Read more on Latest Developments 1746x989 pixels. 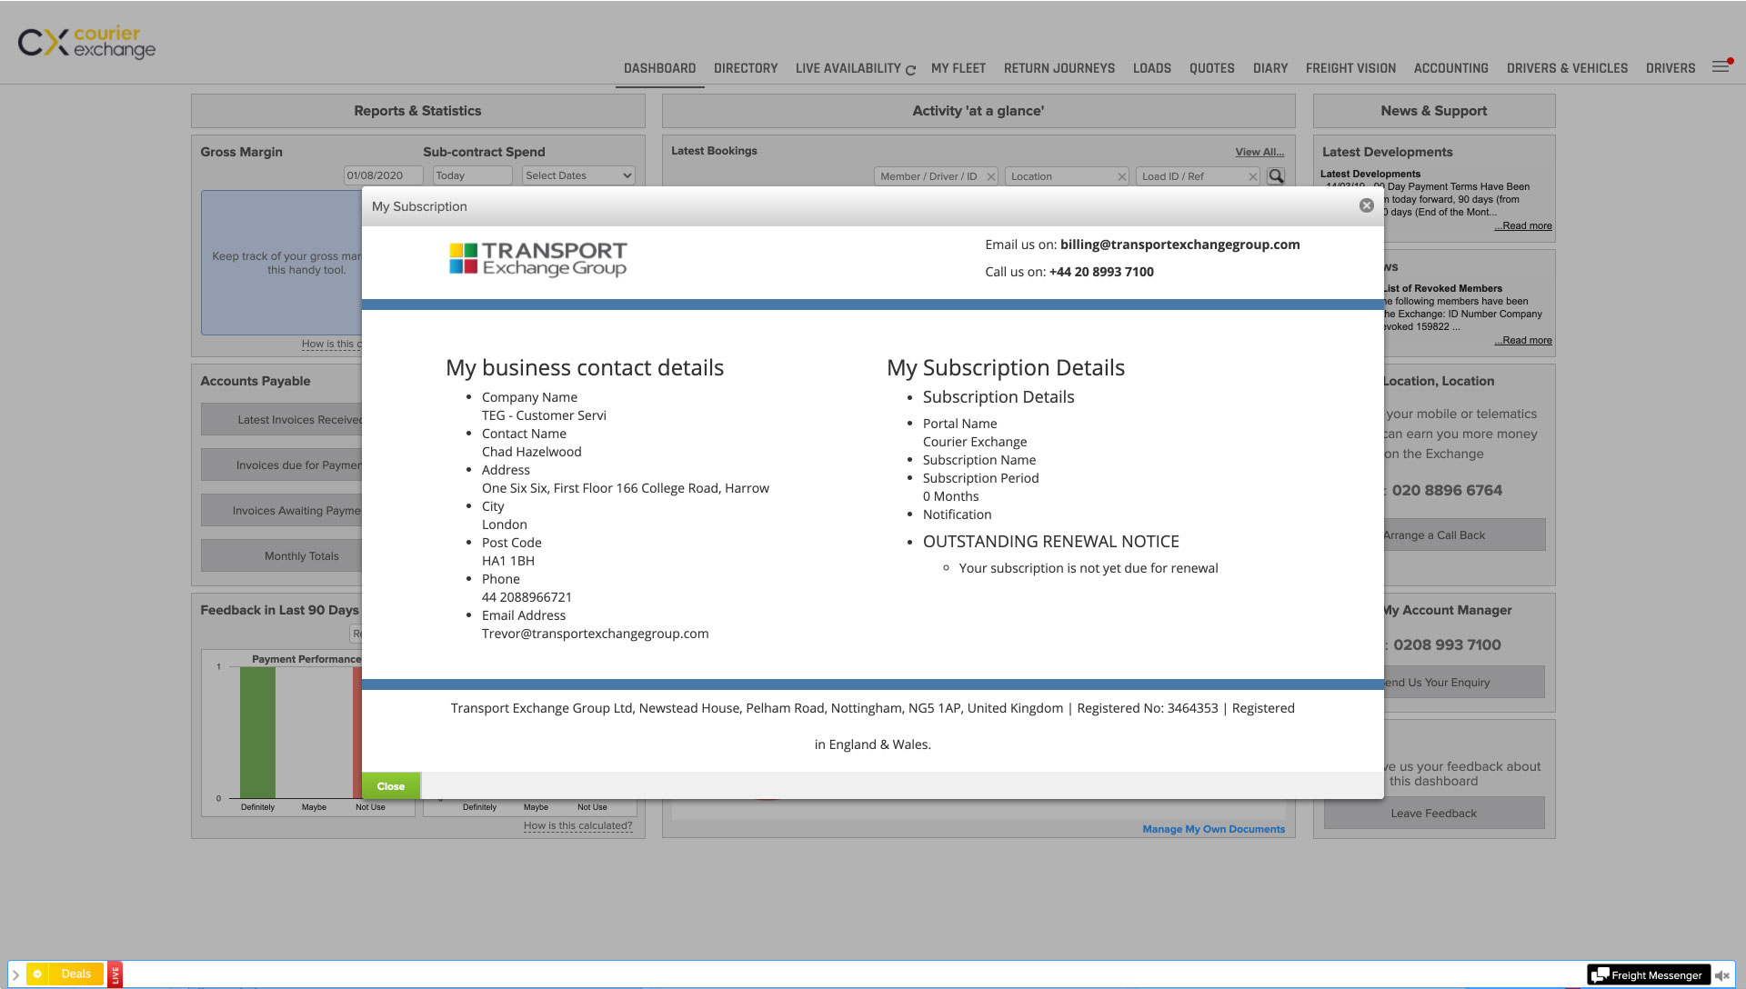click(1523, 225)
